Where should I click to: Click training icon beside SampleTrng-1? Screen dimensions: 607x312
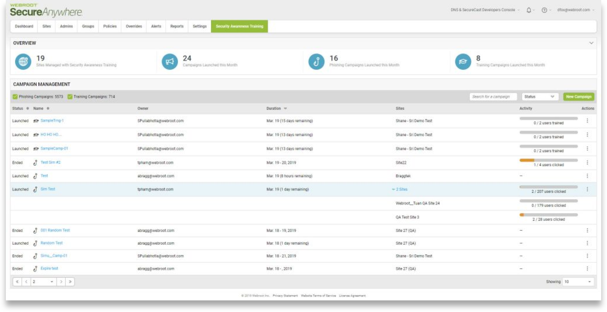pyautogui.click(x=36, y=121)
